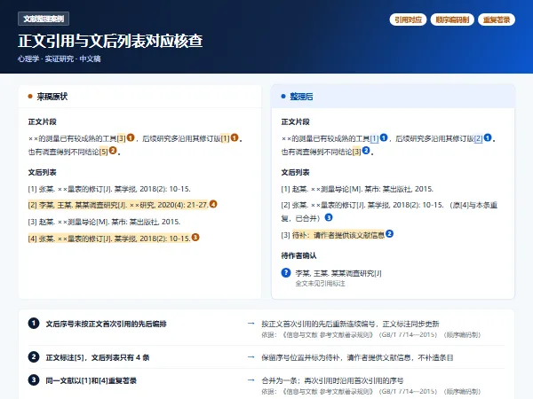Click the 正文片段 heading in 来稿原状
The height and width of the screenshot is (399, 533).
[43, 121]
